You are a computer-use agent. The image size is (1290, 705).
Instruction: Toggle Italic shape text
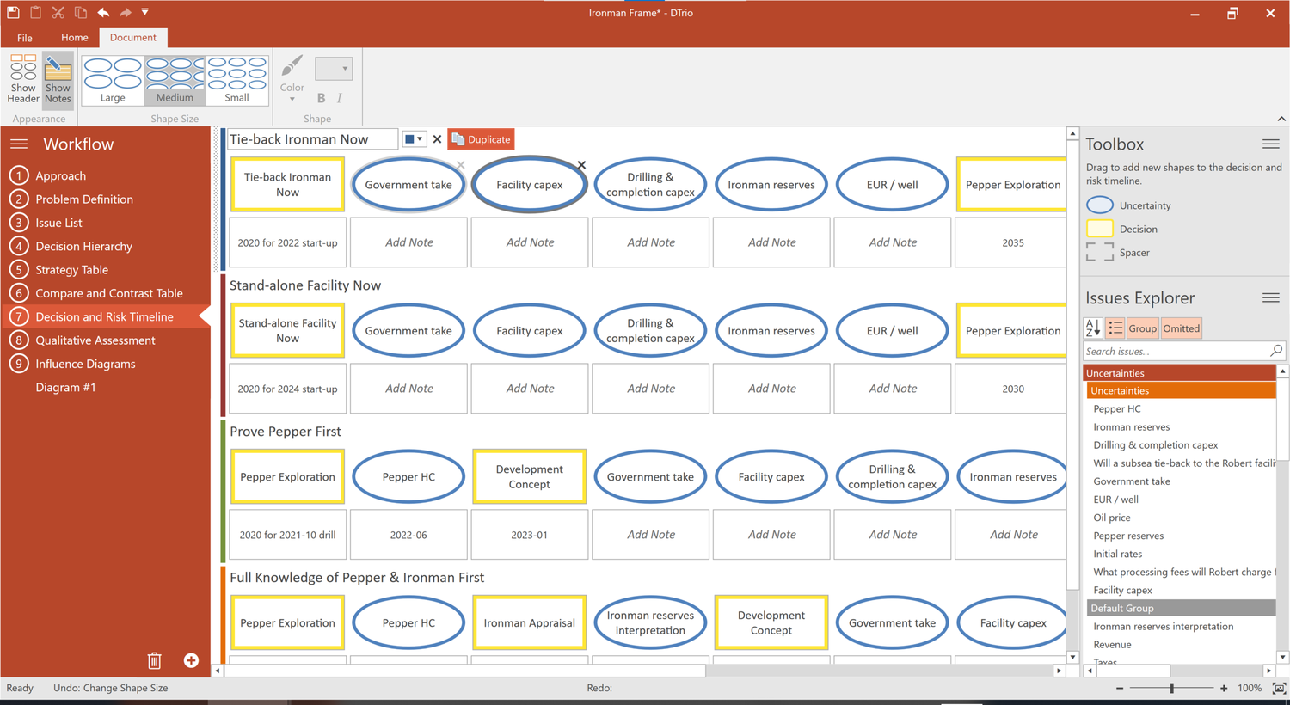click(x=340, y=98)
